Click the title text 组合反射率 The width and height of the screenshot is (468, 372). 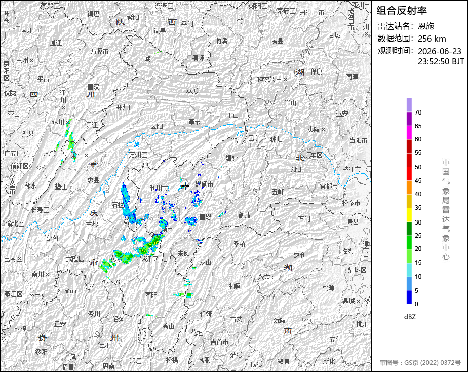[x=402, y=11]
